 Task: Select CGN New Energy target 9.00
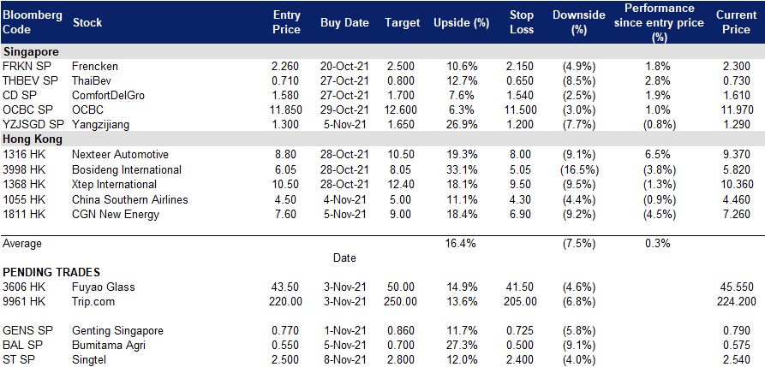coord(403,214)
